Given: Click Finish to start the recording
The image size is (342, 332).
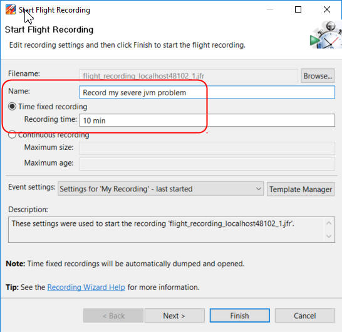Looking at the screenshot, I should coord(240,316).
